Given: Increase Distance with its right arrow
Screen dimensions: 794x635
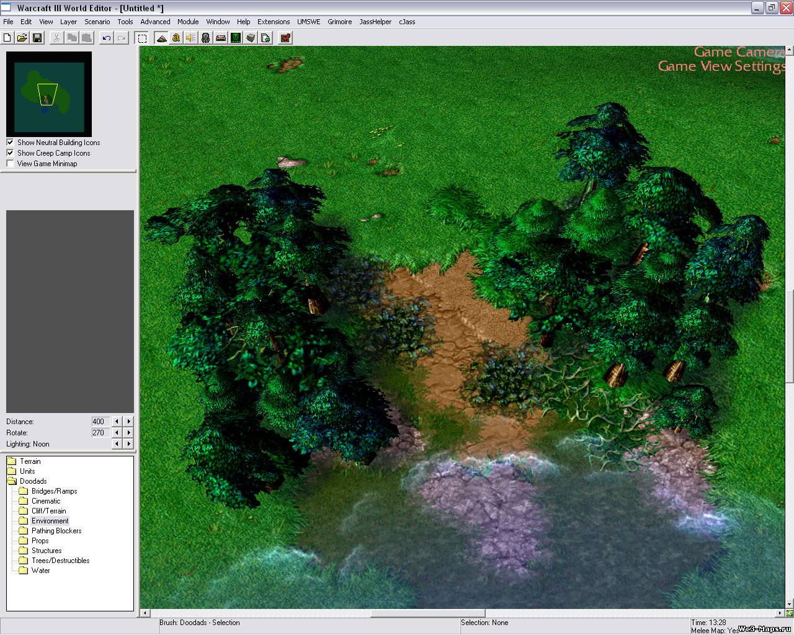Looking at the screenshot, I should point(128,422).
